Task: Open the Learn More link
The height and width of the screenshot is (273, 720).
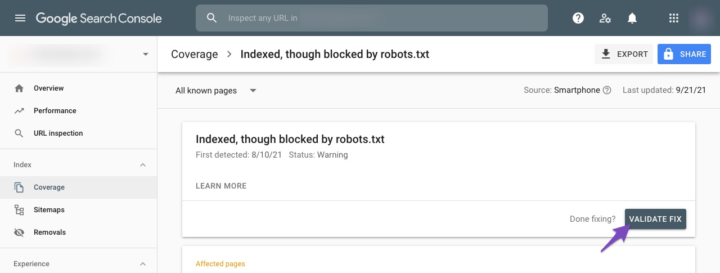Action: click(221, 186)
